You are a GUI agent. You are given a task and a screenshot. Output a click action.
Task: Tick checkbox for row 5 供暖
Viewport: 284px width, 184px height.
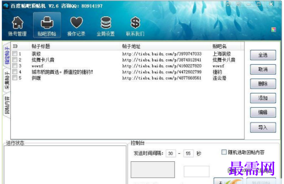pos(15,78)
